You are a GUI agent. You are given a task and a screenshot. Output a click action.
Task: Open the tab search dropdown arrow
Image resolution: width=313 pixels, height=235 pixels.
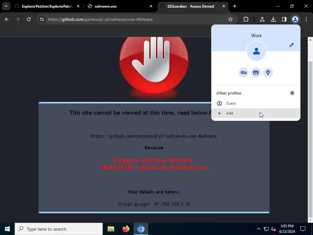(6, 6)
